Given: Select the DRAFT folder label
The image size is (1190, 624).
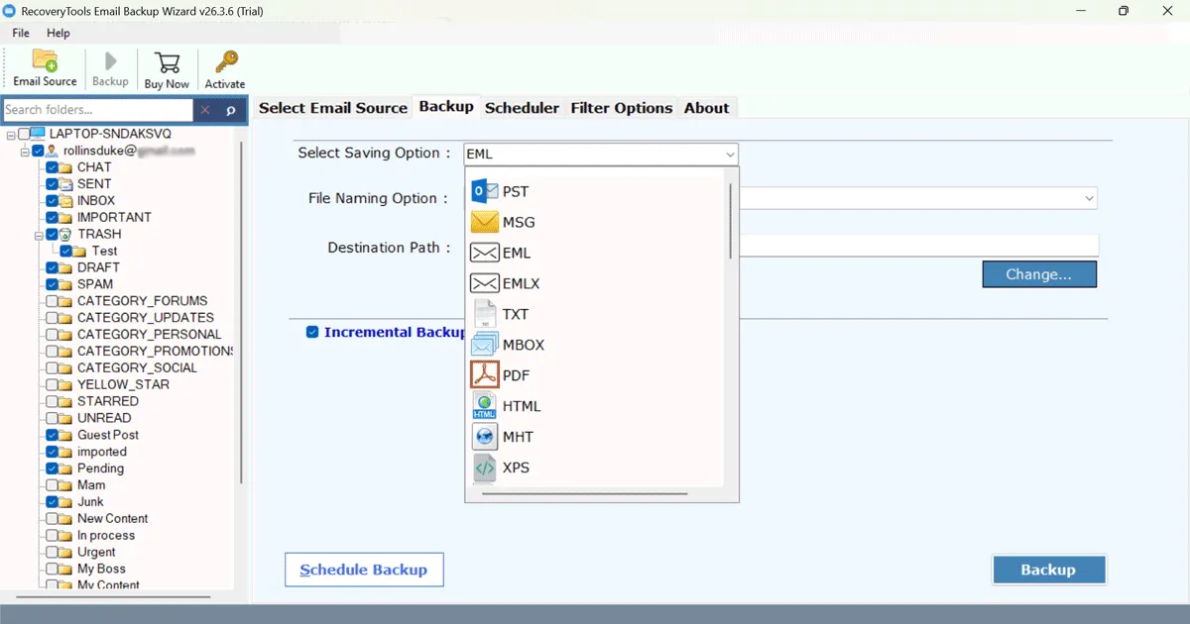Looking at the screenshot, I should (98, 267).
